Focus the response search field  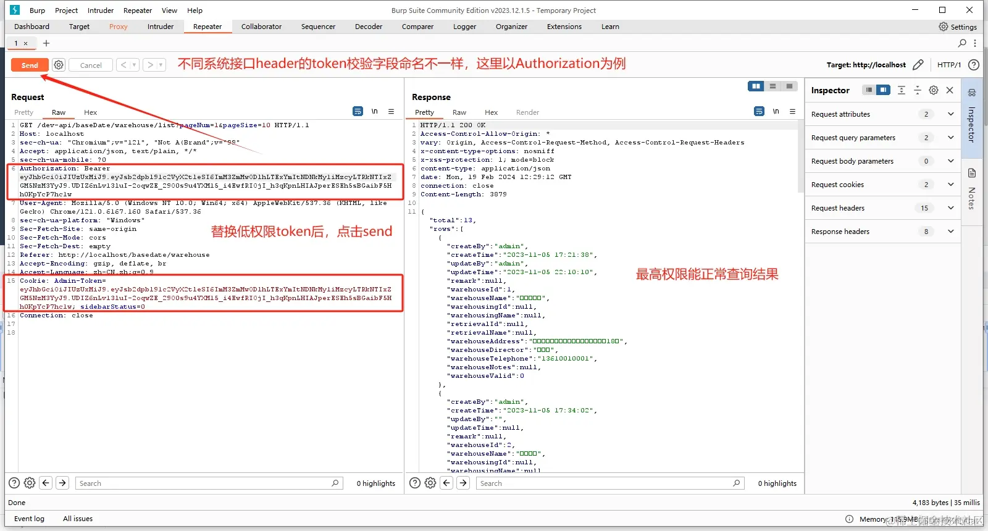tap(610, 483)
